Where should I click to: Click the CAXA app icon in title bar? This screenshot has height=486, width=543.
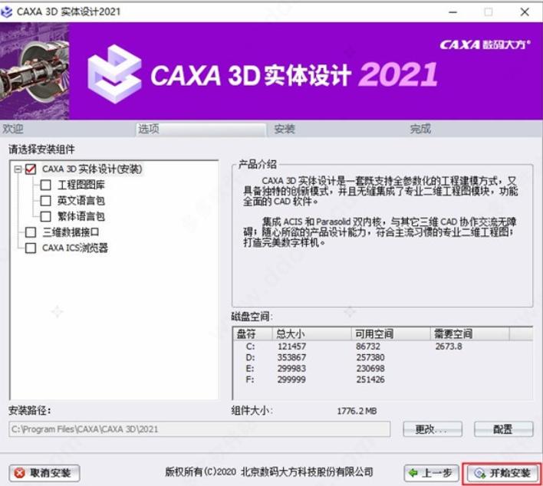tap(7, 12)
